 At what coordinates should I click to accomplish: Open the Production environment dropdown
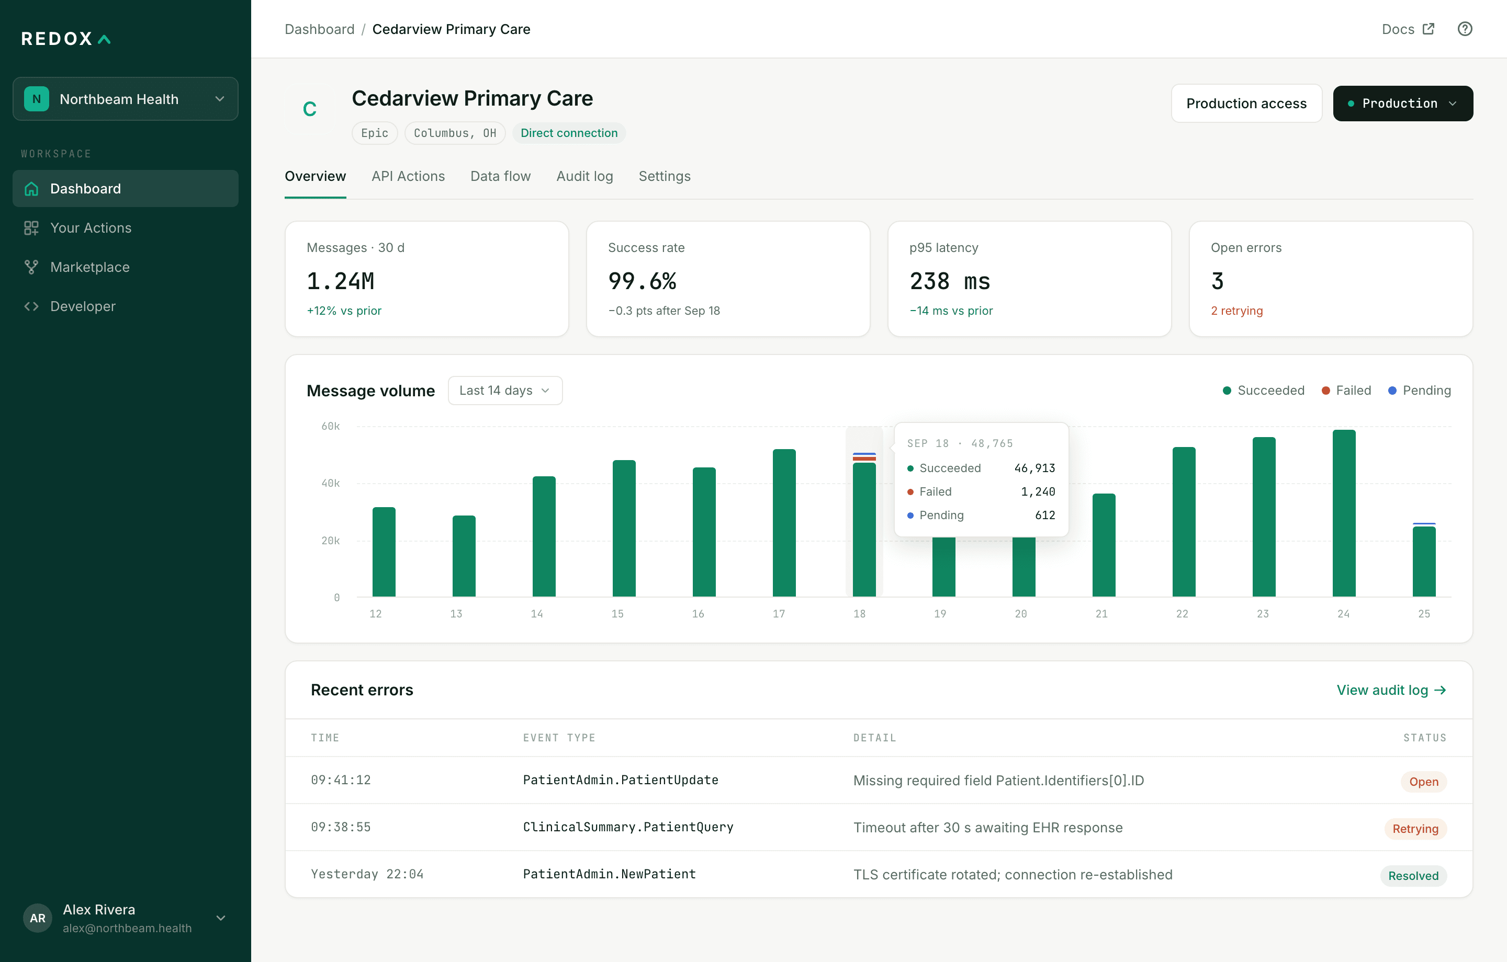click(x=1402, y=103)
